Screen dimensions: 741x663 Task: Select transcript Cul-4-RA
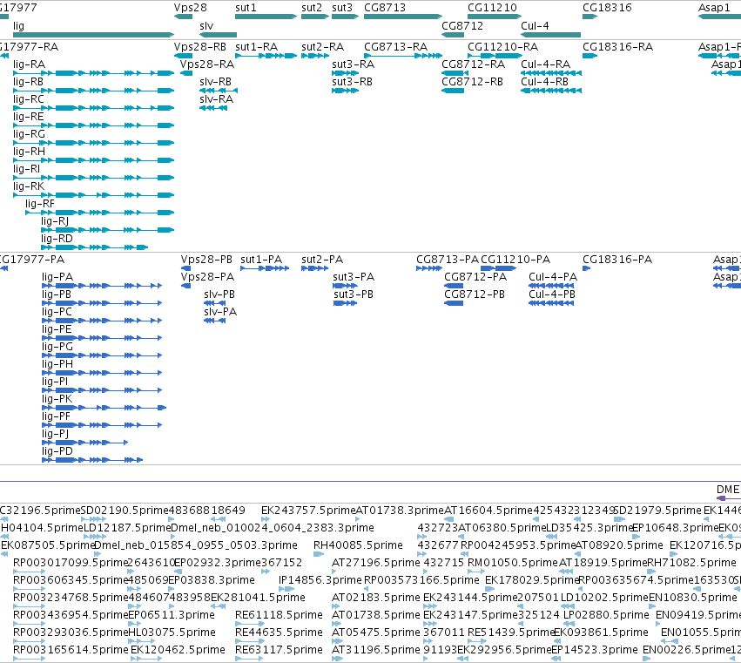point(550,73)
